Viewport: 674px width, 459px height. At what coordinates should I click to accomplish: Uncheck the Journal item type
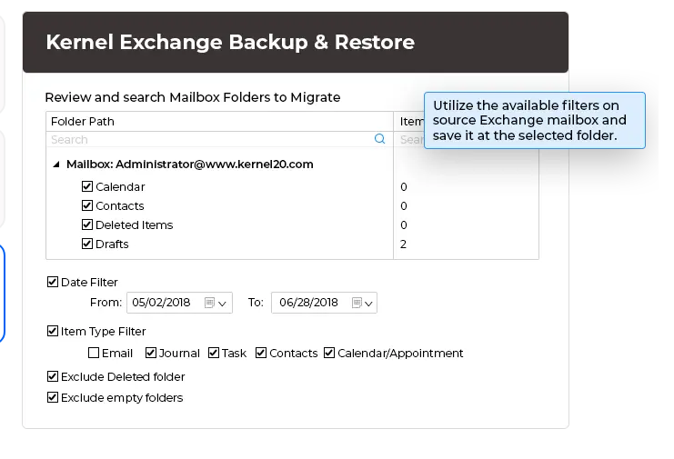pyautogui.click(x=151, y=353)
